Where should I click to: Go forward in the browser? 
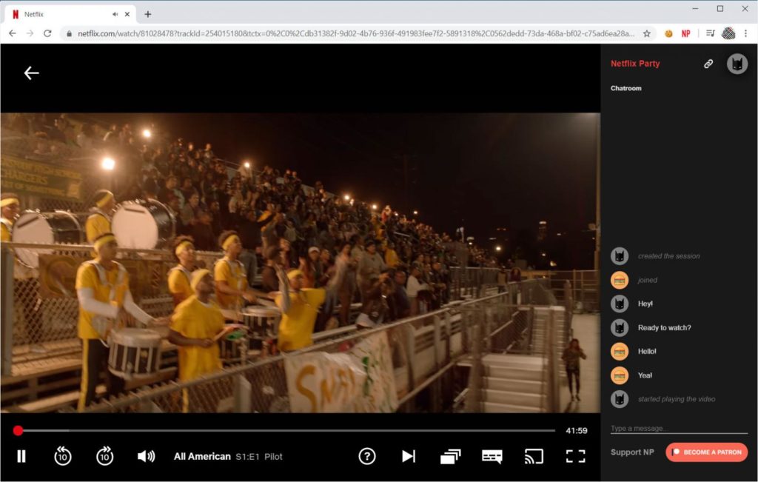[x=30, y=33]
